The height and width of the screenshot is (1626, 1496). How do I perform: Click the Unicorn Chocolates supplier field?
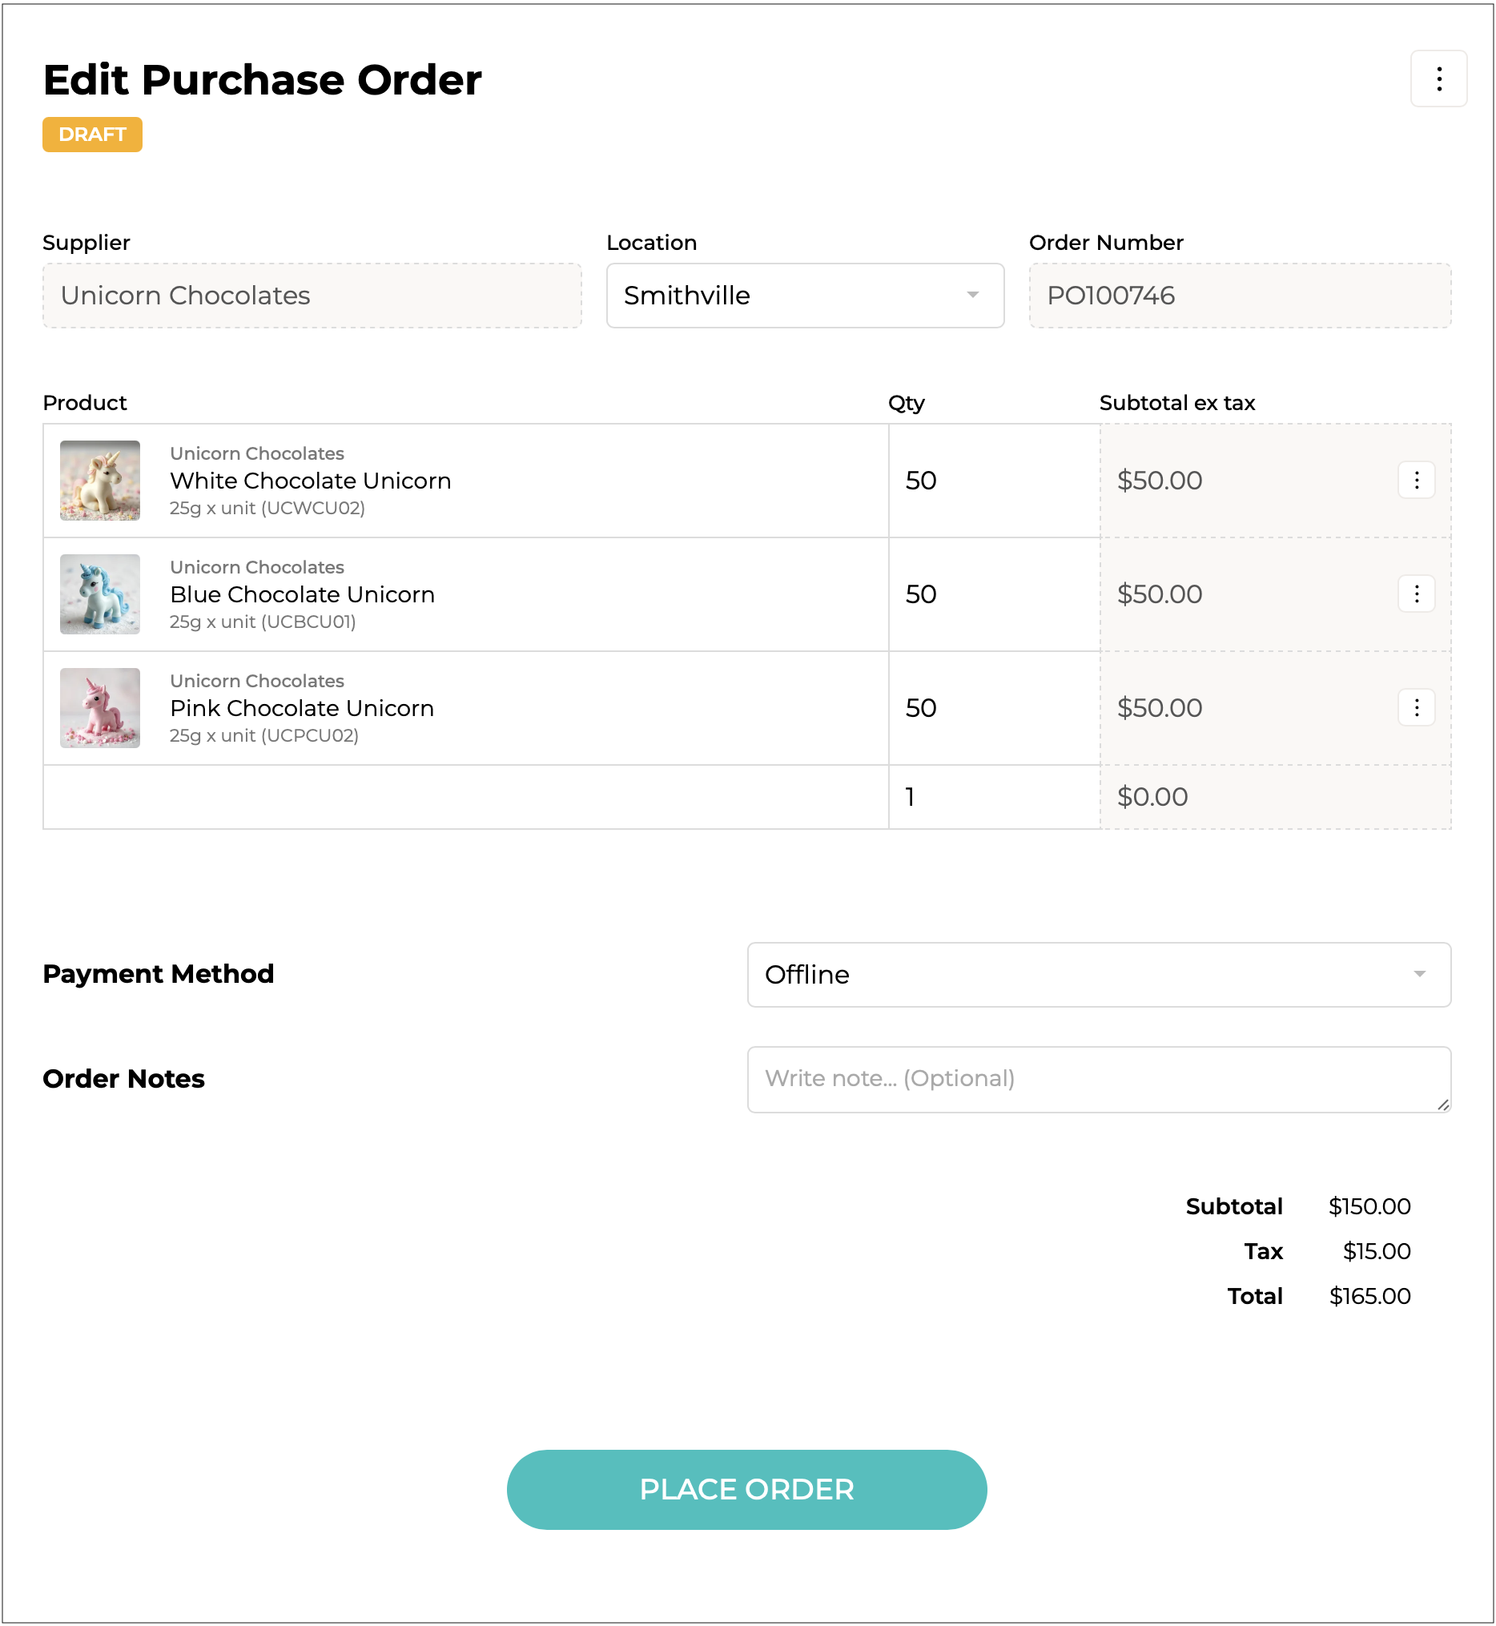coord(312,296)
